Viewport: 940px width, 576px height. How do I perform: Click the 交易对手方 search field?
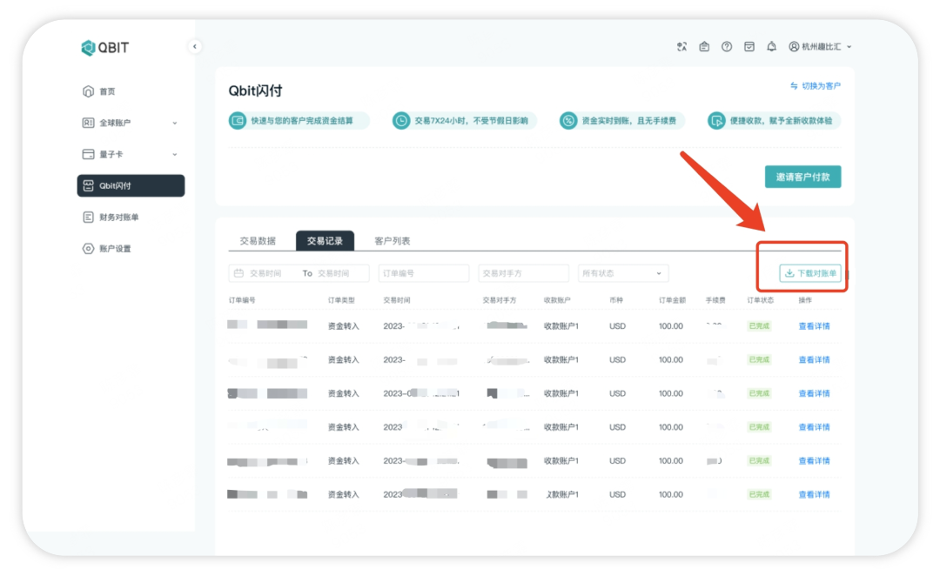point(523,273)
